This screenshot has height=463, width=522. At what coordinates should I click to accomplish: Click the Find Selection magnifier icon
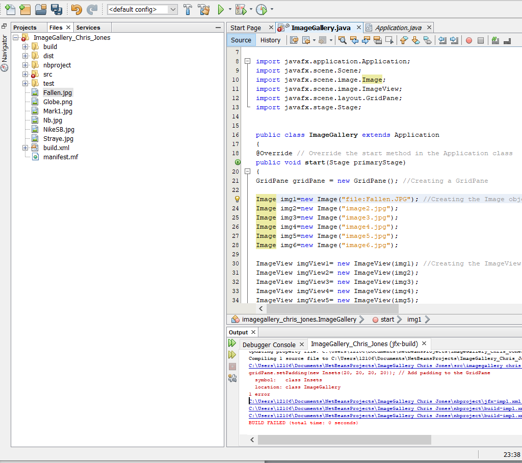point(342,40)
